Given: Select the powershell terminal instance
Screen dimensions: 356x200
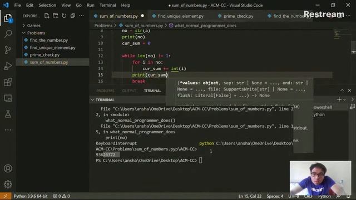Looking at the screenshot, I should pyautogui.click(x=323, y=107).
